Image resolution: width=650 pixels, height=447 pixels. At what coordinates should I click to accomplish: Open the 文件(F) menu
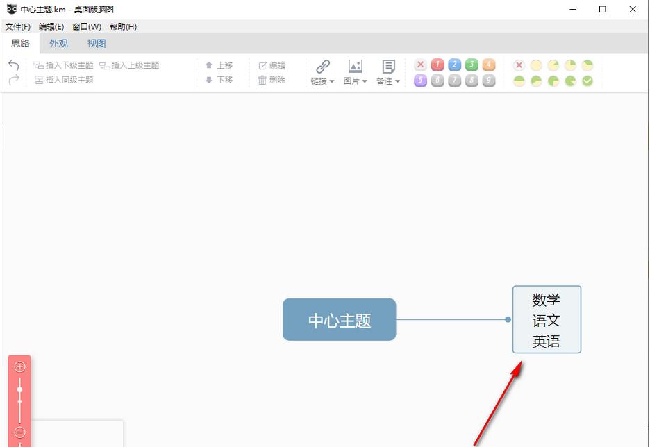point(17,26)
